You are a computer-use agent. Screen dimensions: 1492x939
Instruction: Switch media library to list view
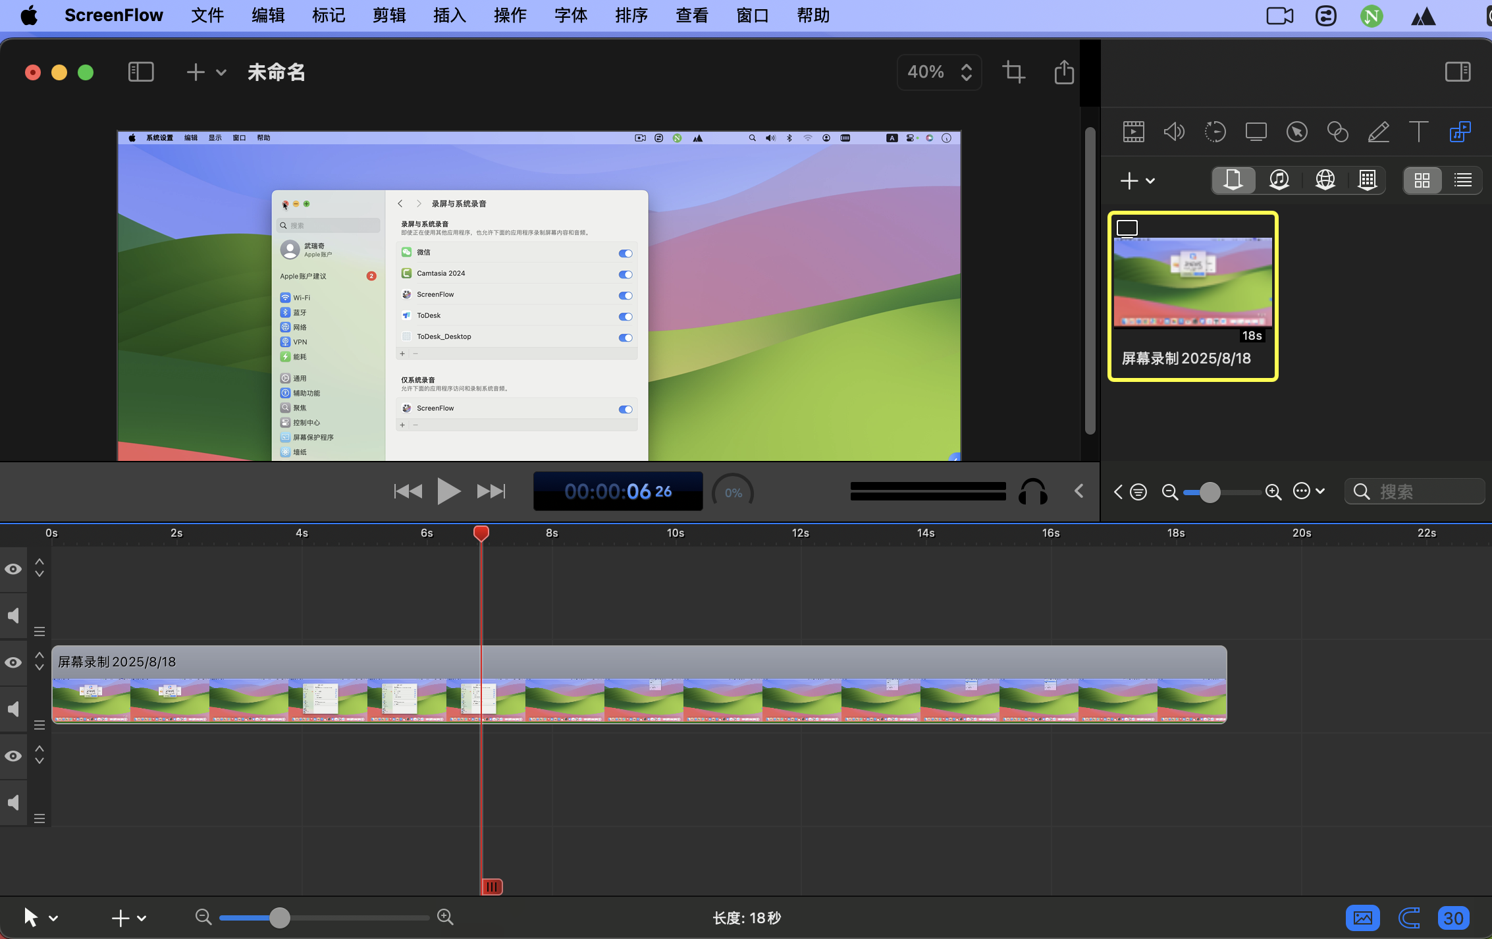click(1463, 180)
